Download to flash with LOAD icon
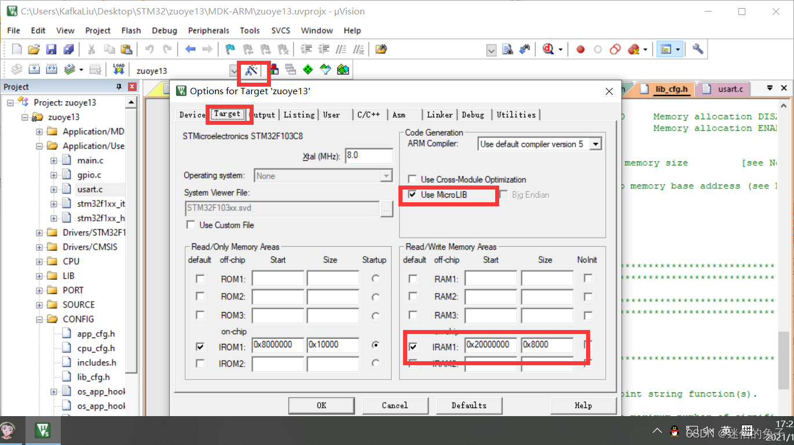This screenshot has width=794, height=445. [119, 70]
